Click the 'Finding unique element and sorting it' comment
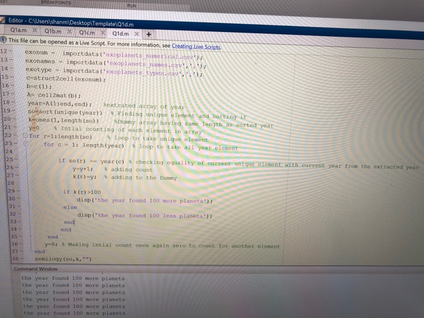This screenshot has height=318, width=424. point(178,116)
